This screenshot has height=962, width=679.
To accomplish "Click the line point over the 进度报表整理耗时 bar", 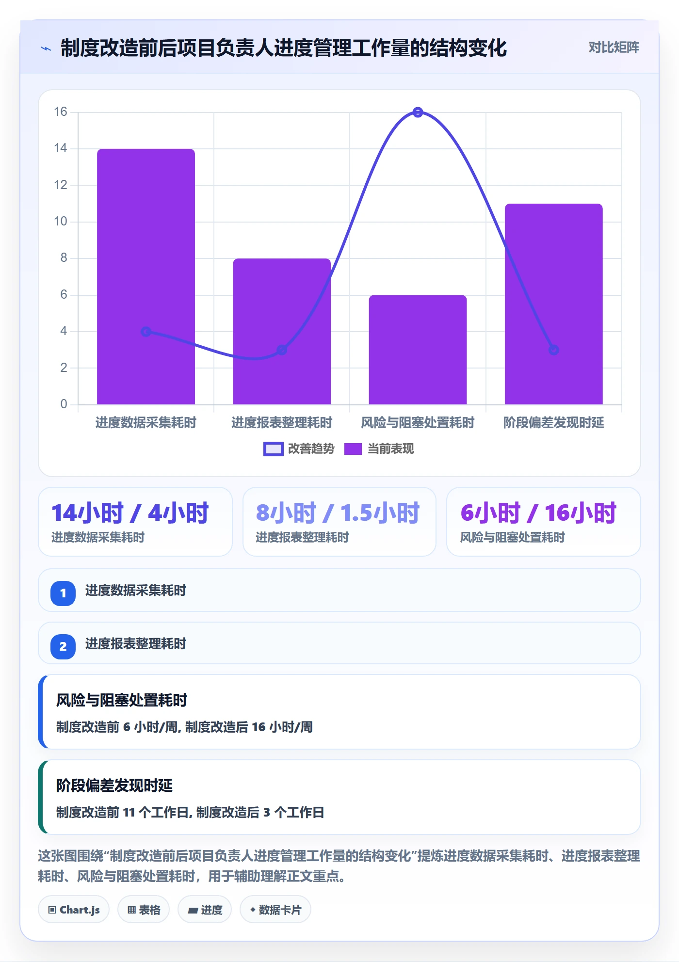I will pos(282,350).
